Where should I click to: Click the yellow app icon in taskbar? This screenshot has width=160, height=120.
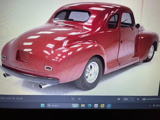[x=102, y=106]
